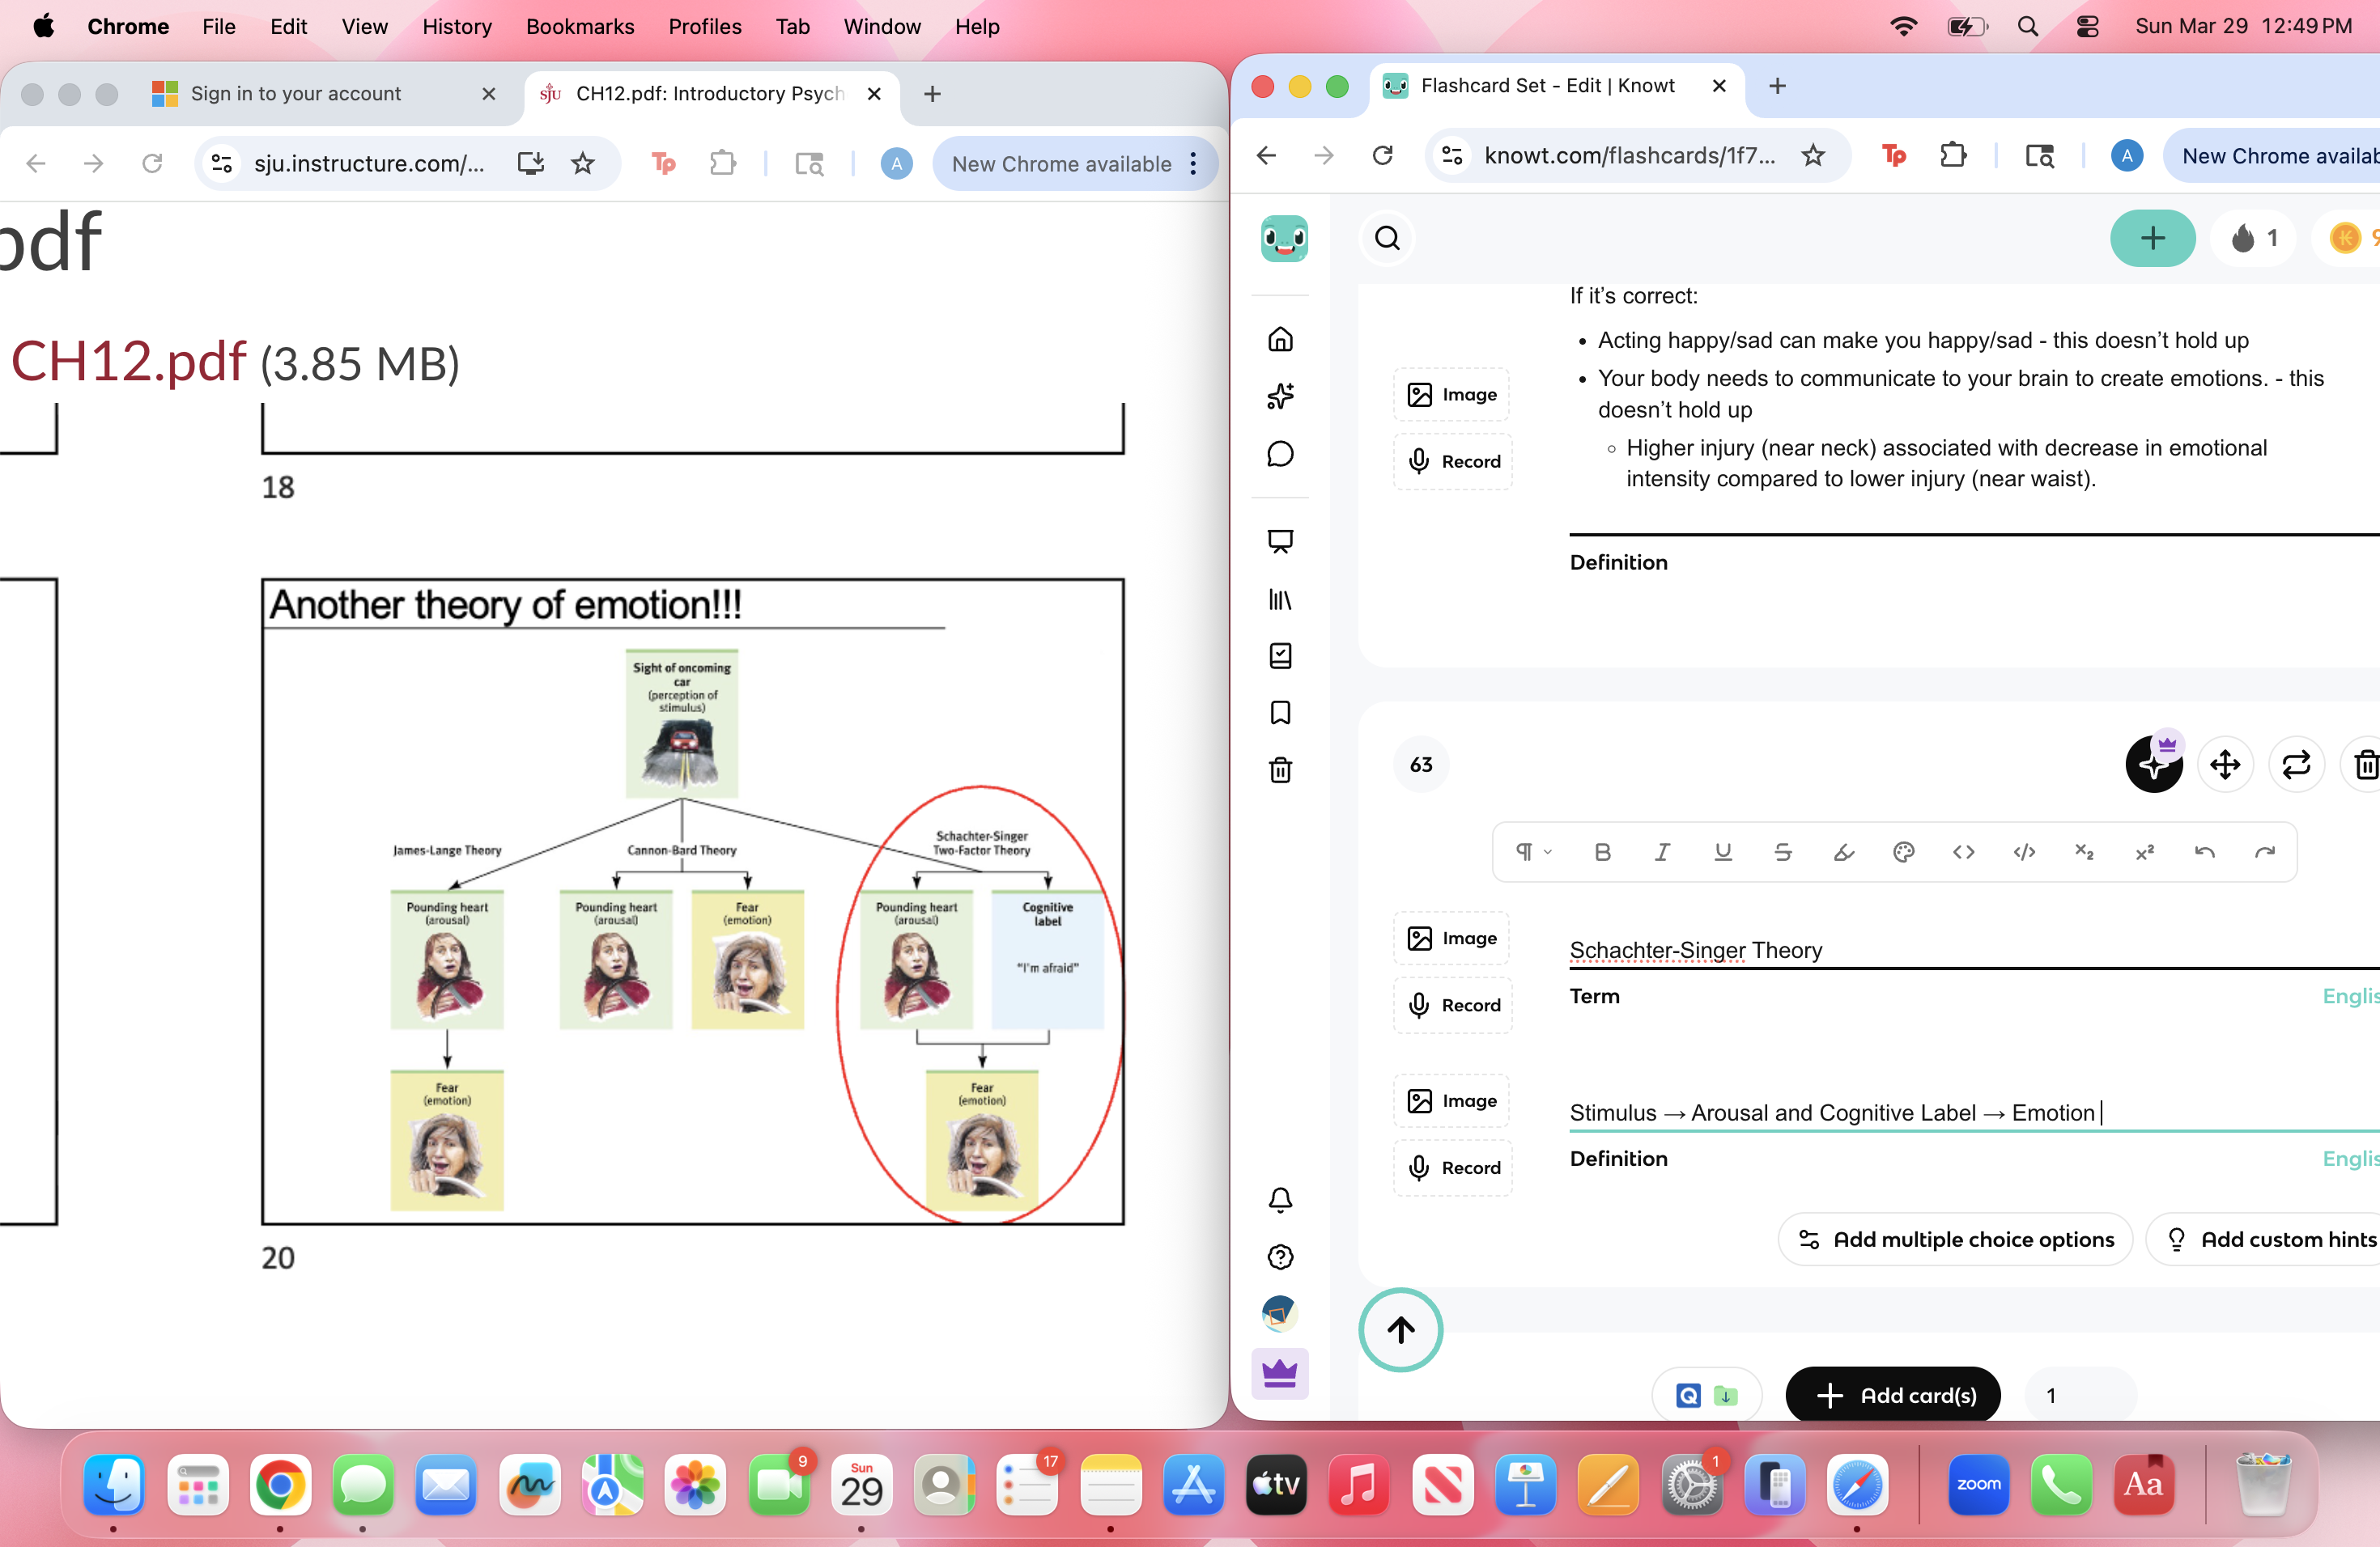
Task: Apply italic formatting in editor toolbar
Action: [1662, 851]
